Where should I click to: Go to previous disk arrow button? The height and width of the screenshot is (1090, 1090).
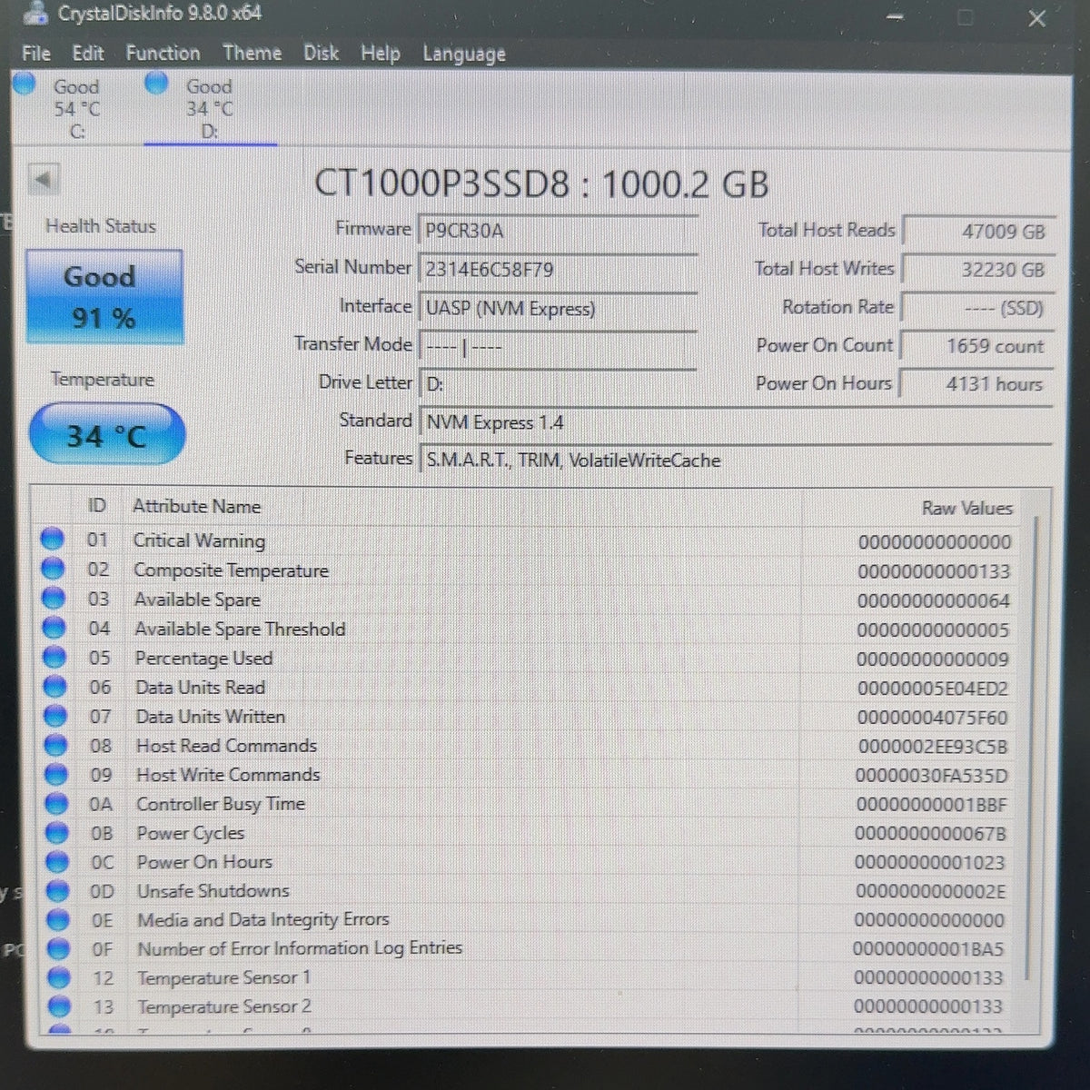pyautogui.click(x=43, y=179)
